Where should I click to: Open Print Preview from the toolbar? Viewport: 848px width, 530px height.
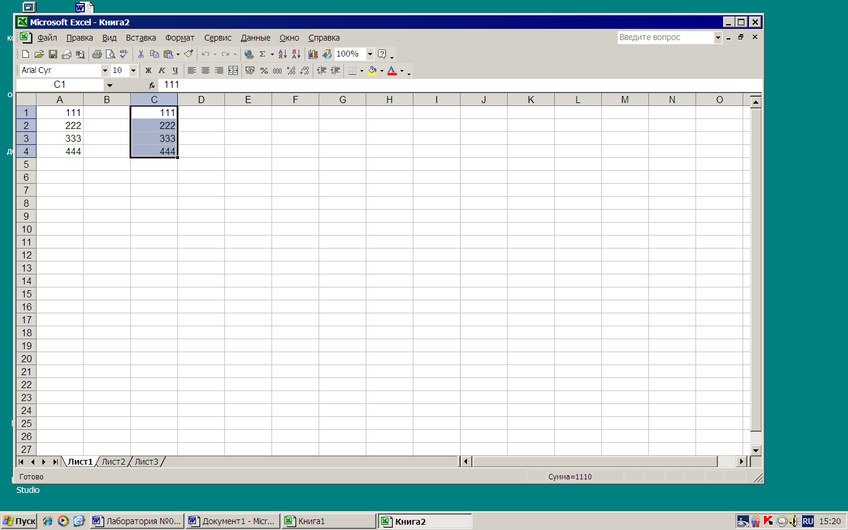[111, 54]
